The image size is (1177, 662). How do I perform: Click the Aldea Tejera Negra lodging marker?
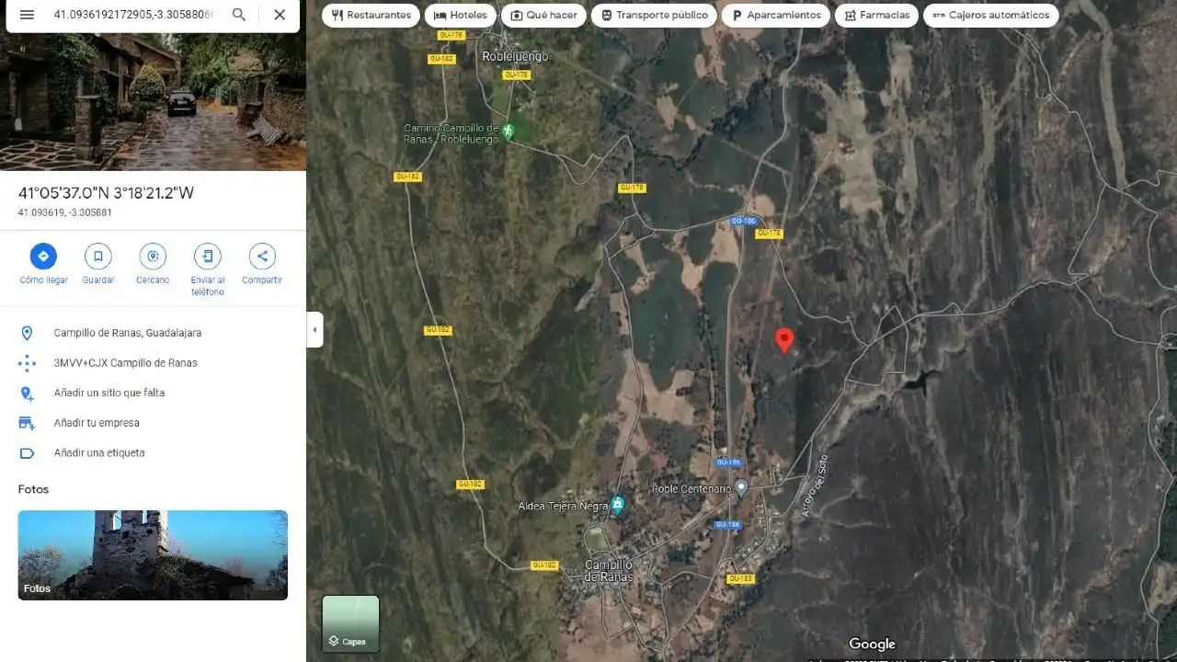618,504
